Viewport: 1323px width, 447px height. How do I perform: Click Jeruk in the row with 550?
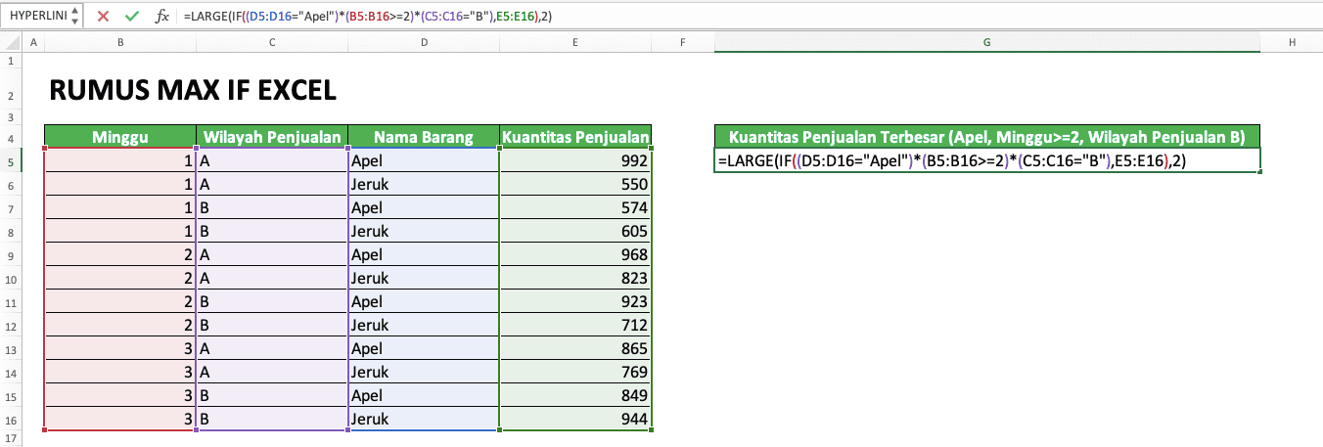point(424,184)
